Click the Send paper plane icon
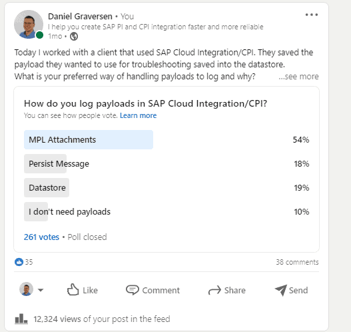Screen dimensions: 351x332 (x=280, y=290)
